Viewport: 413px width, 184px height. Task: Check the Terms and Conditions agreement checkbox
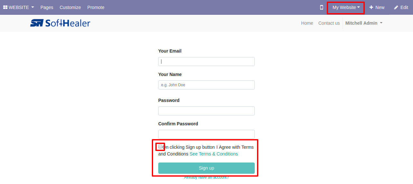click(x=160, y=146)
